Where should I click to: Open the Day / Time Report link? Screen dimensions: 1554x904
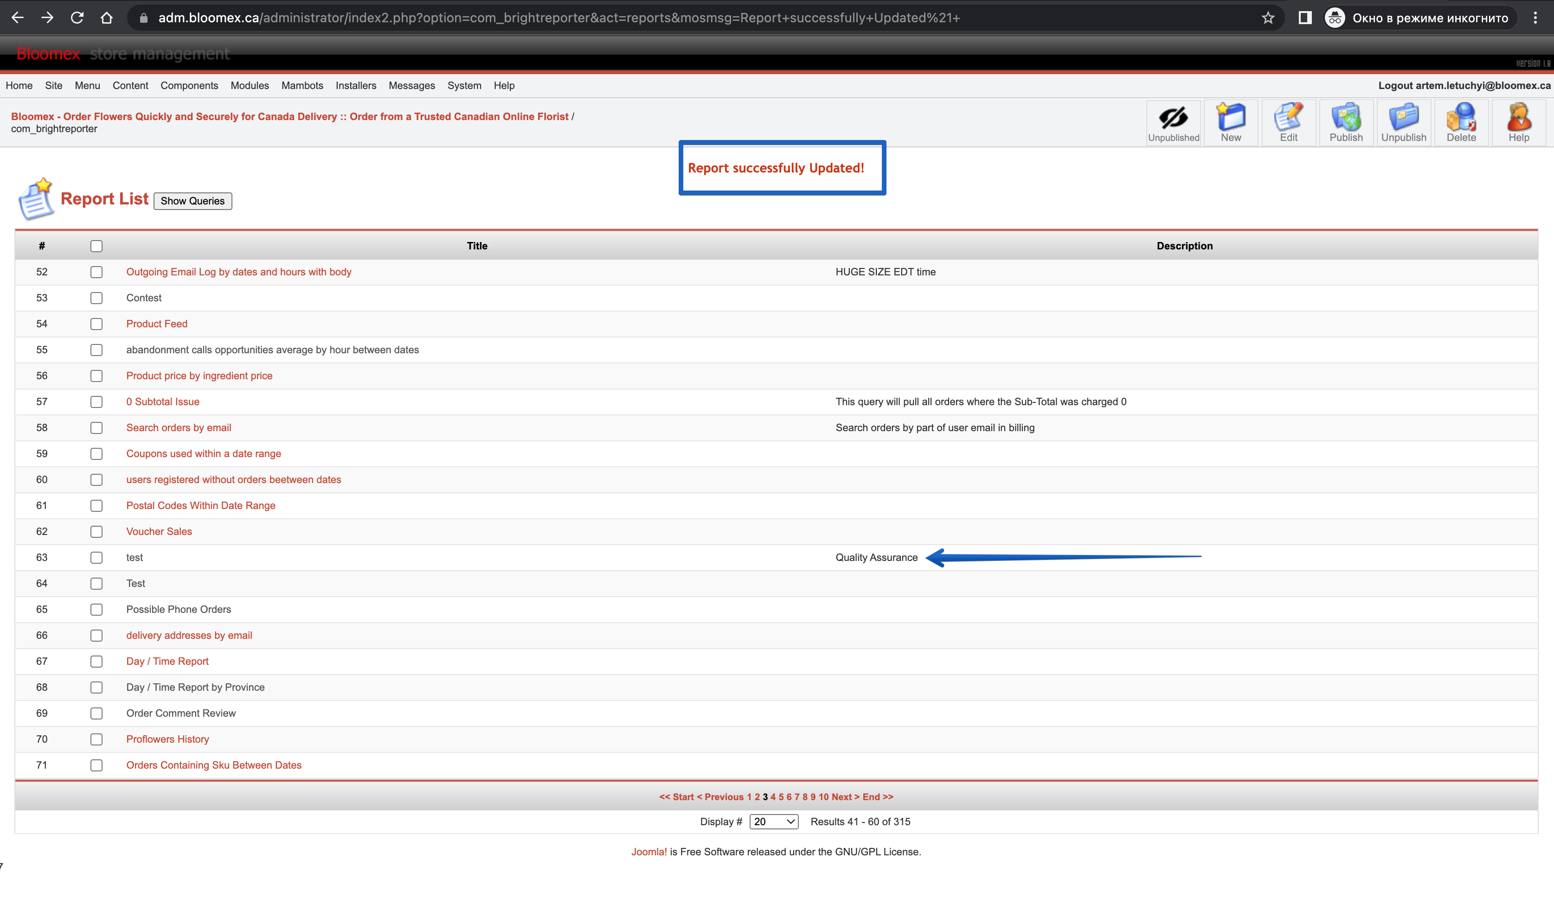pyautogui.click(x=168, y=661)
